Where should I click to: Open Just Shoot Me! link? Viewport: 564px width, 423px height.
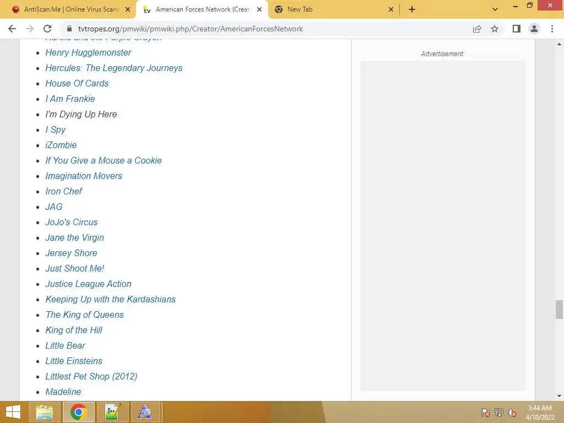(74, 269)
